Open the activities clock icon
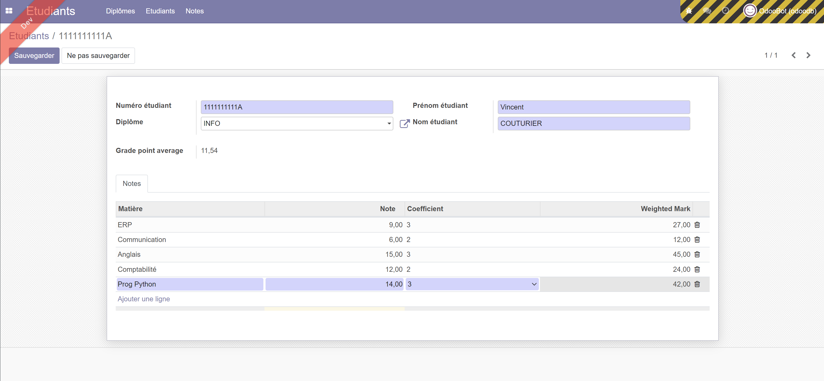Screen dimensions: 824x381 coord(725,11)
